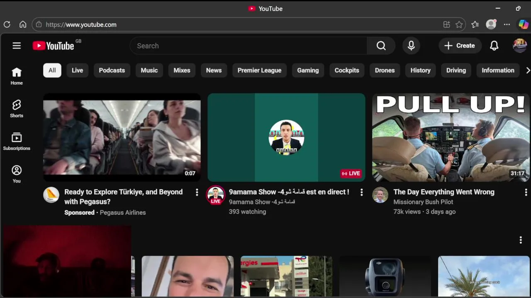Select the News filter chip
The height and width of the screenshot is (298, 531).
(214, 70)
